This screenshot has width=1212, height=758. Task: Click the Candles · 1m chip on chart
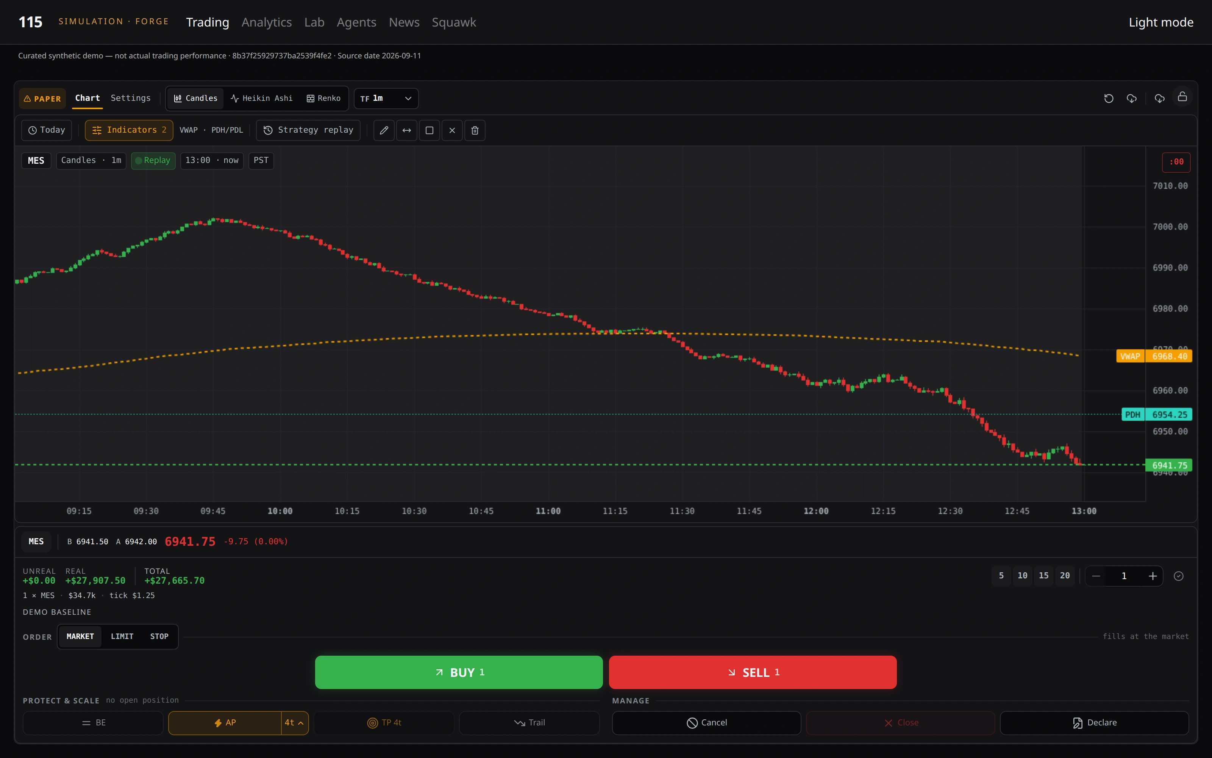coord(91,160)
